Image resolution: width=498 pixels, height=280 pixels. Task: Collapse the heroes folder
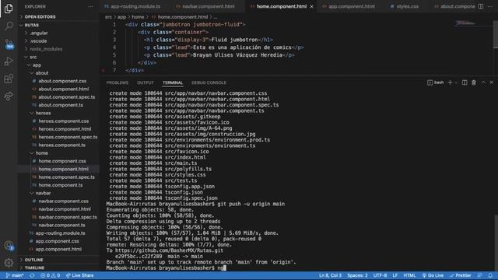coord(59,113)
